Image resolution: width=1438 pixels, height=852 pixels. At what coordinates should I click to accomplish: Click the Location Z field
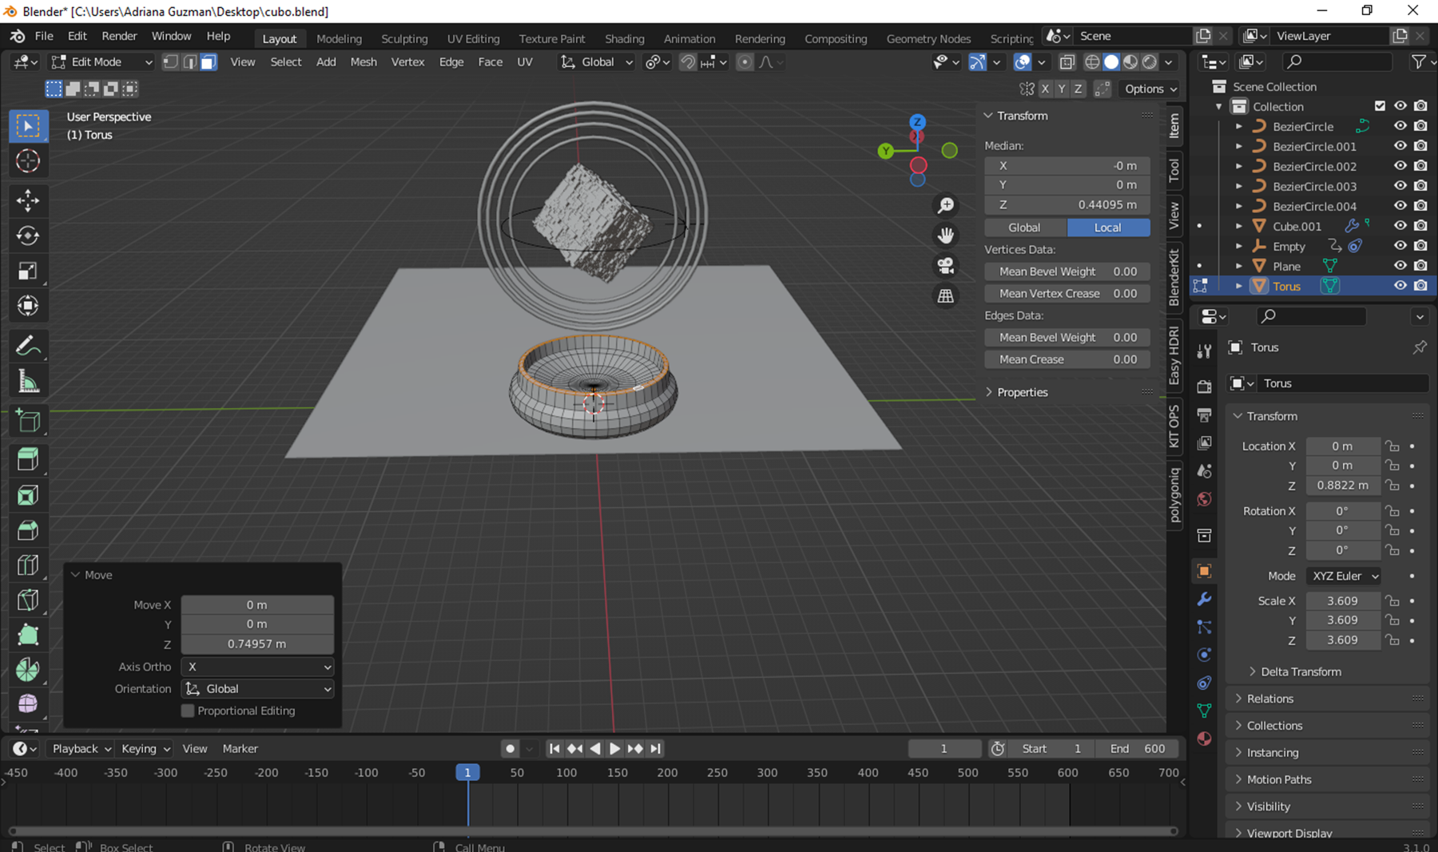[x=1342, y=485]
